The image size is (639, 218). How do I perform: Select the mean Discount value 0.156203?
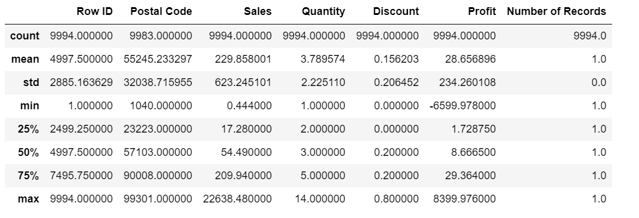[x=396, y=59]
